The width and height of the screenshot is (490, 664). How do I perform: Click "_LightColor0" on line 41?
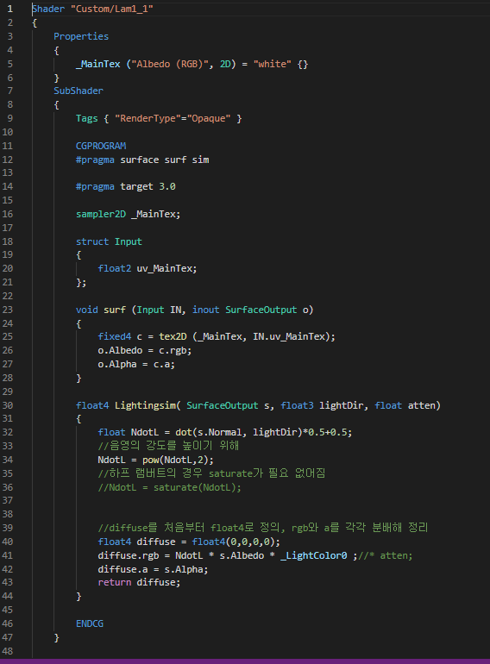[314, 555]
